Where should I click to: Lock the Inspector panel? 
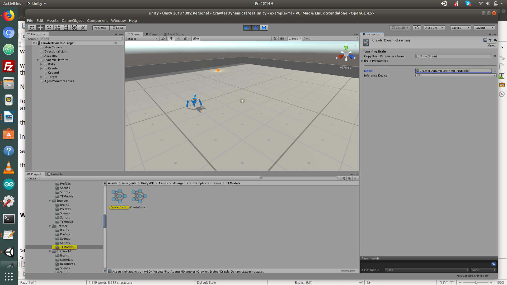click(490, 34)
